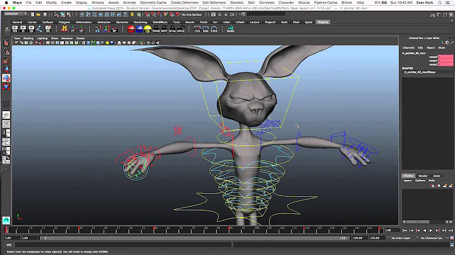Image resolution: width=455 pixels, height=255 pixels.
Task: Click the rotateZ channel value field
Action: point(446,64)
